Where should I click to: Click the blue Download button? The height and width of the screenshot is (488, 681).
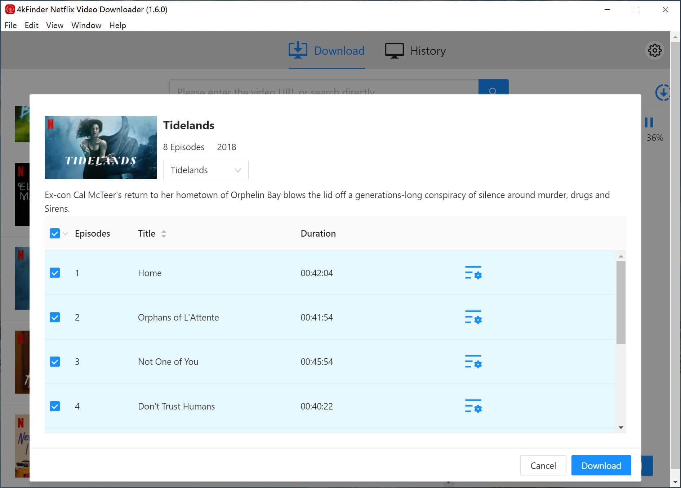tap(601, 465)
